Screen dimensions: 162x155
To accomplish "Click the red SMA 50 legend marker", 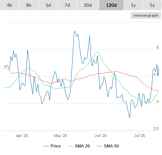I will 99,146.
